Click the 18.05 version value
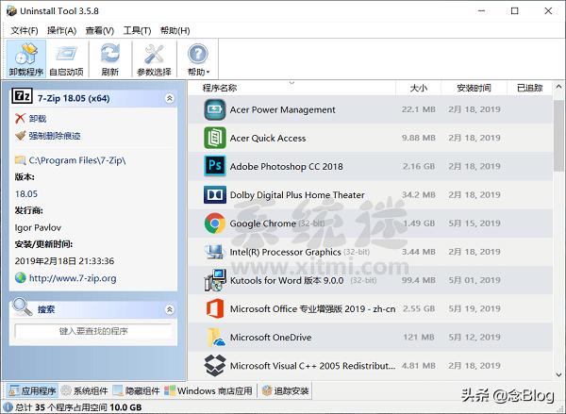Image resolution: width=566 pixels, height=414 pixels. click(x=26, y=194)
